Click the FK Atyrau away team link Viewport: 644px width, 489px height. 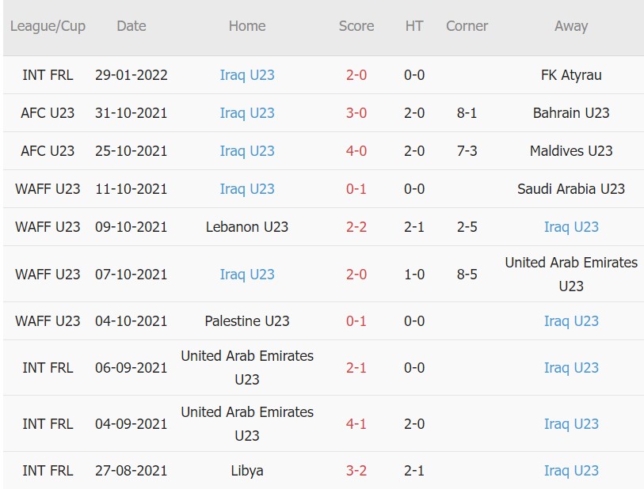click(x=571, y=74)
